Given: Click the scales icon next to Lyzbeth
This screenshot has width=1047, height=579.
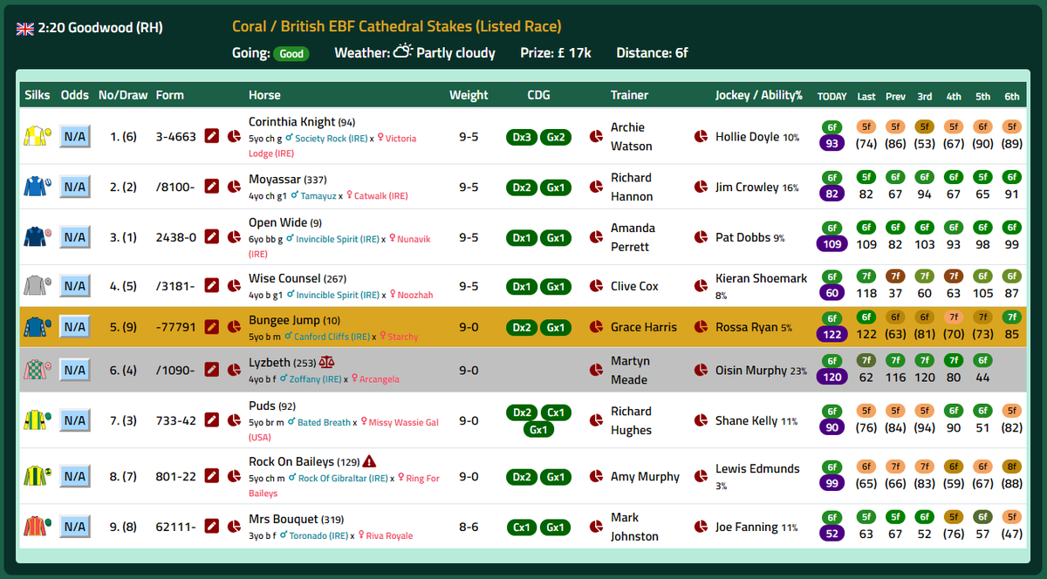Looking at the screenshot, I should (x=326, y=362).
